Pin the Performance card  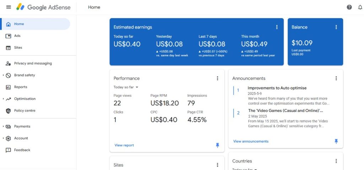coord(218,145)
